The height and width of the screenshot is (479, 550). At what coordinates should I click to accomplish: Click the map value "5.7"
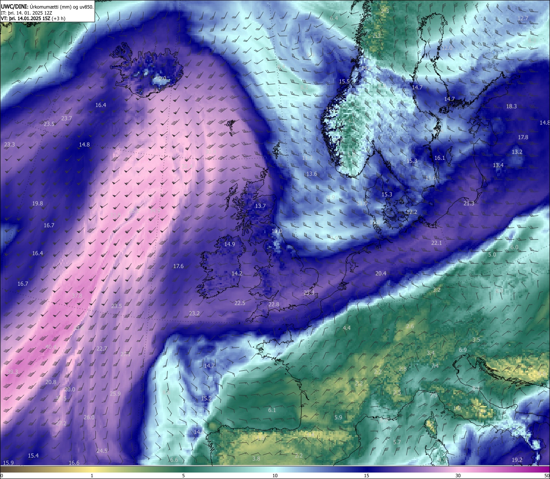coord(397,442)
